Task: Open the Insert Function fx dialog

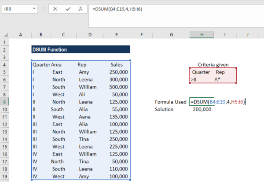Action: pos(81,9)
